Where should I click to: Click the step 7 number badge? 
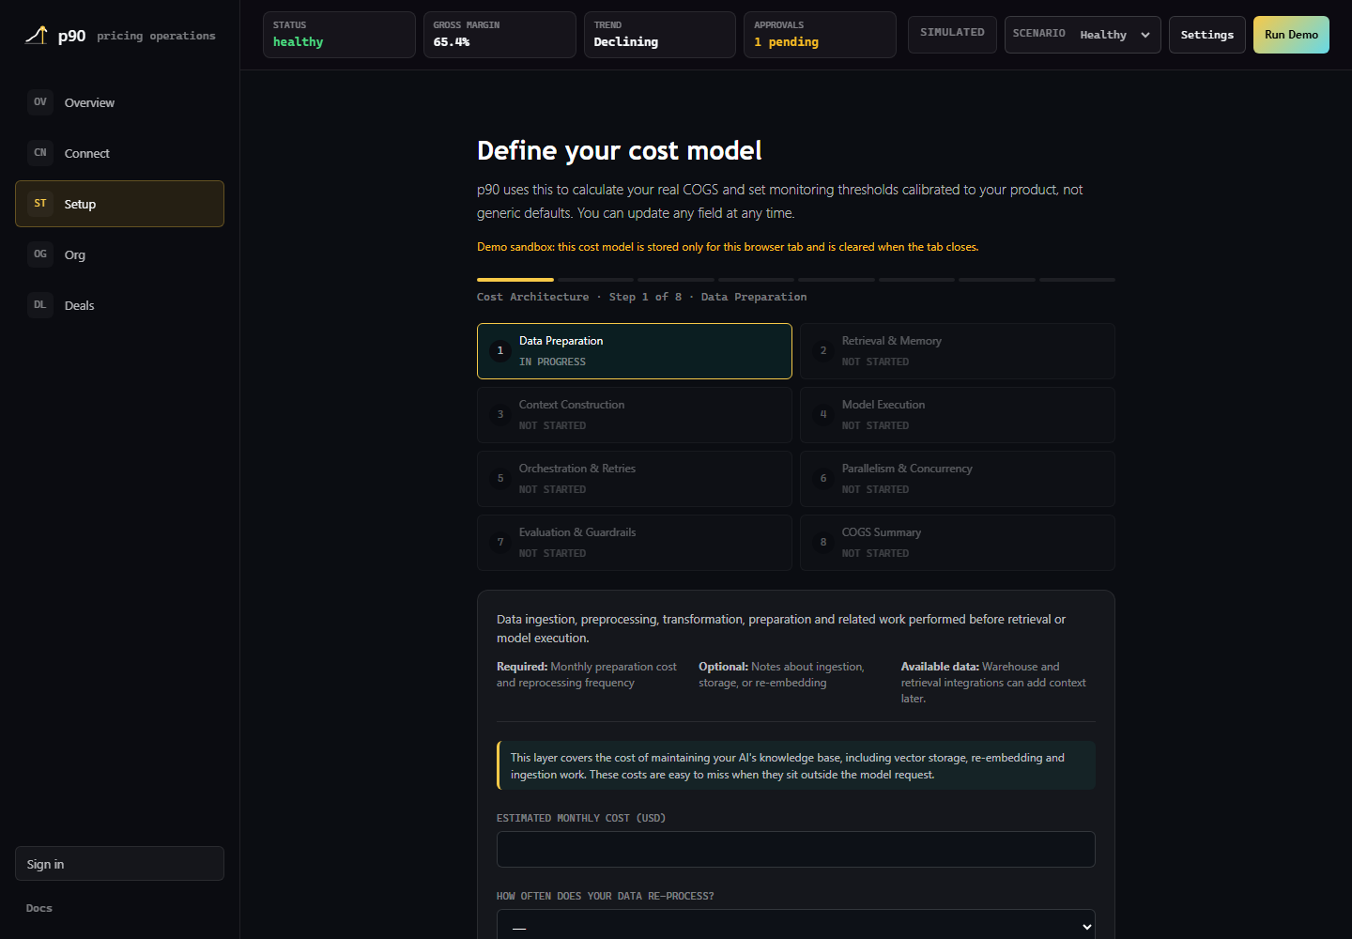click(500, 543)
